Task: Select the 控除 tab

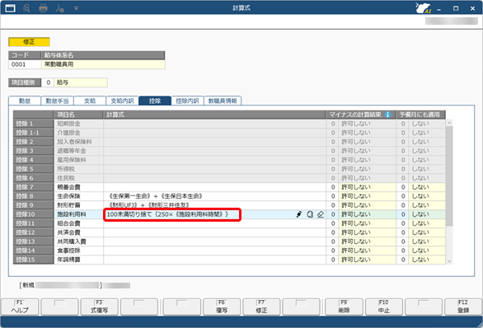Action: pos(155,101)
